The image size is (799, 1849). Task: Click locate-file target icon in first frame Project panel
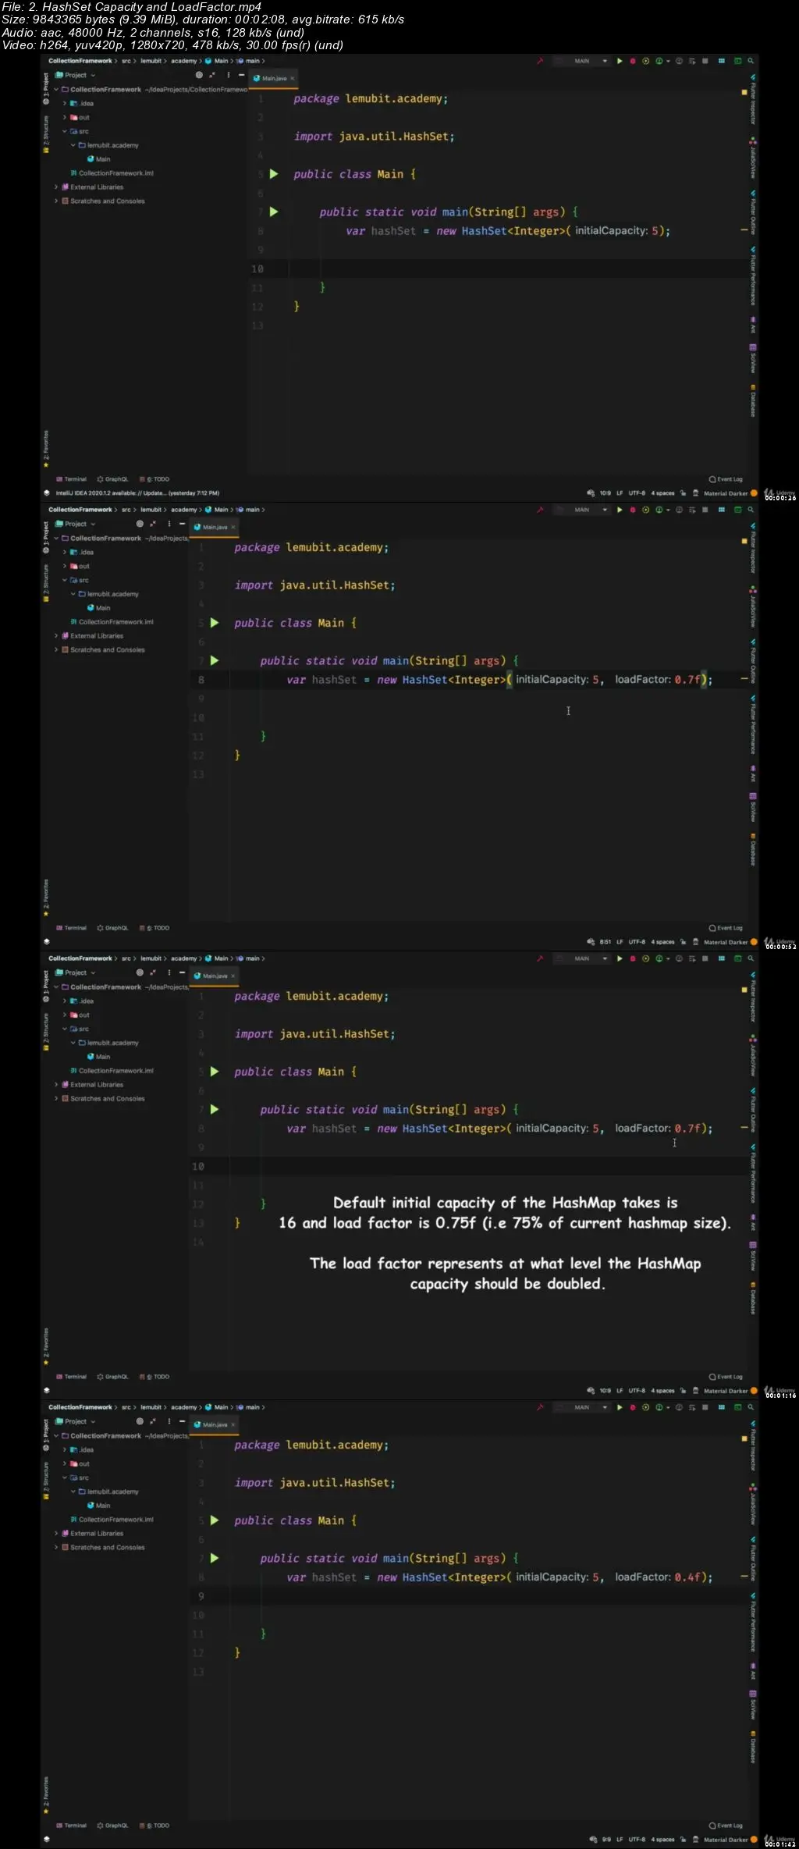199,75
